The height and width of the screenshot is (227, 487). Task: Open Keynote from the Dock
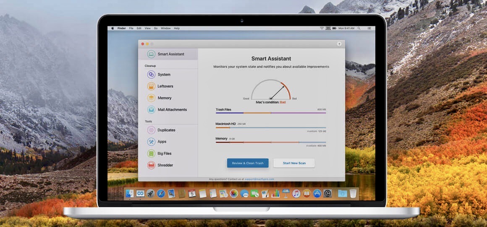point(286,193)
